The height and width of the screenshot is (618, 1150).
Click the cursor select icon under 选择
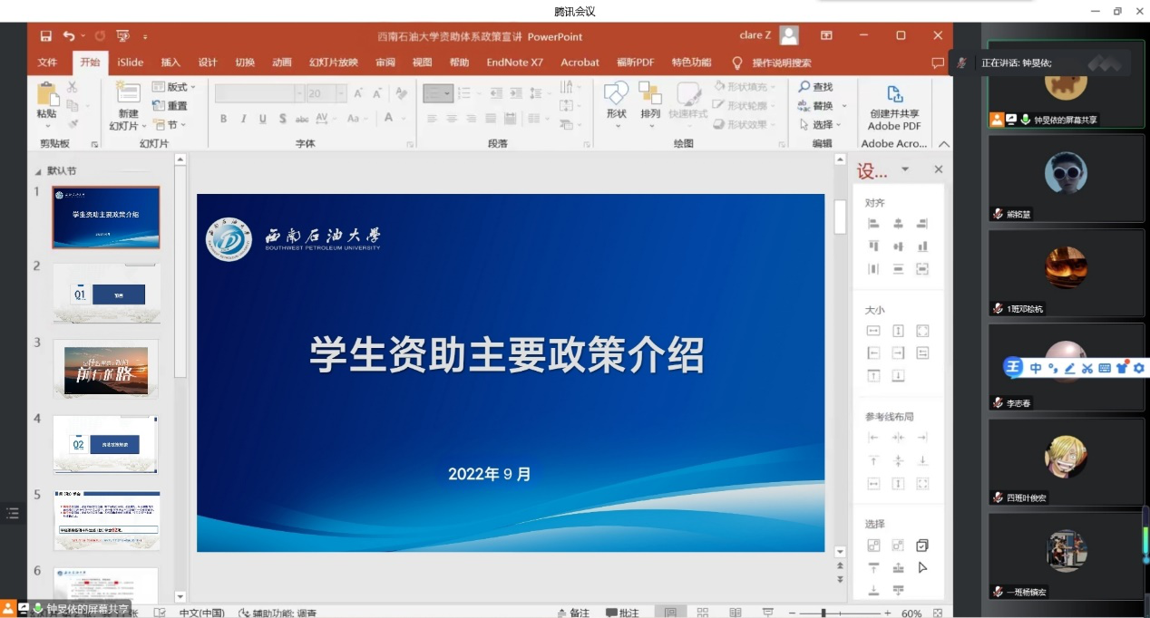922,567
